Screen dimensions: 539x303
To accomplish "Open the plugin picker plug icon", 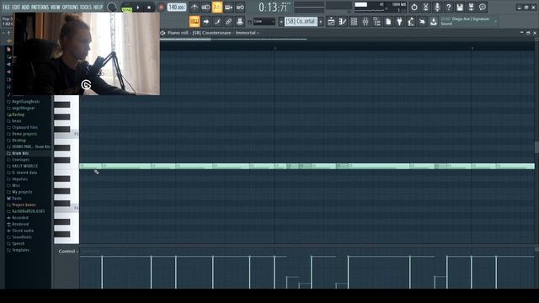I will (x=399, y=22).
